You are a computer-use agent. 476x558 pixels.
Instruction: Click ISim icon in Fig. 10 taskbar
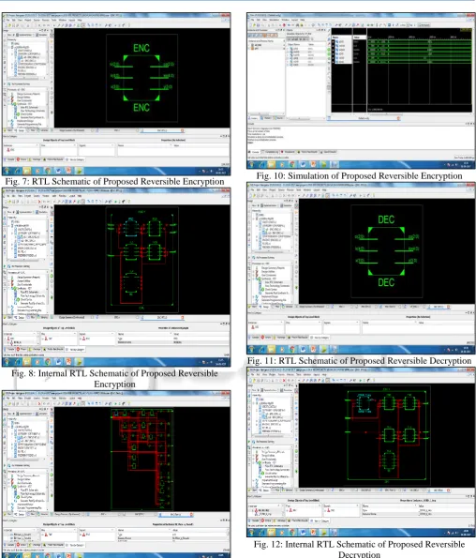pyautogui.click(x=335, y=164)
